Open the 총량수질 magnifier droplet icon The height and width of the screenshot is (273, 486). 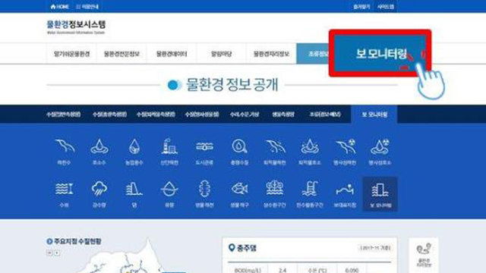[x=239, y=152]
